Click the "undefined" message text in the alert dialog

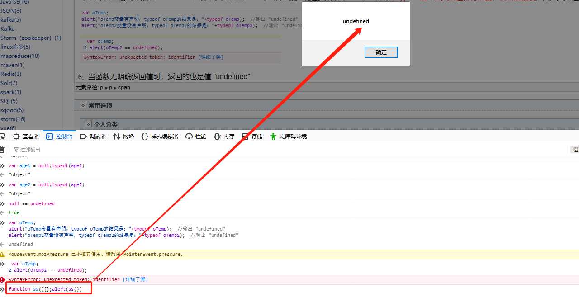pyautogui.click(x=356, y=21)
